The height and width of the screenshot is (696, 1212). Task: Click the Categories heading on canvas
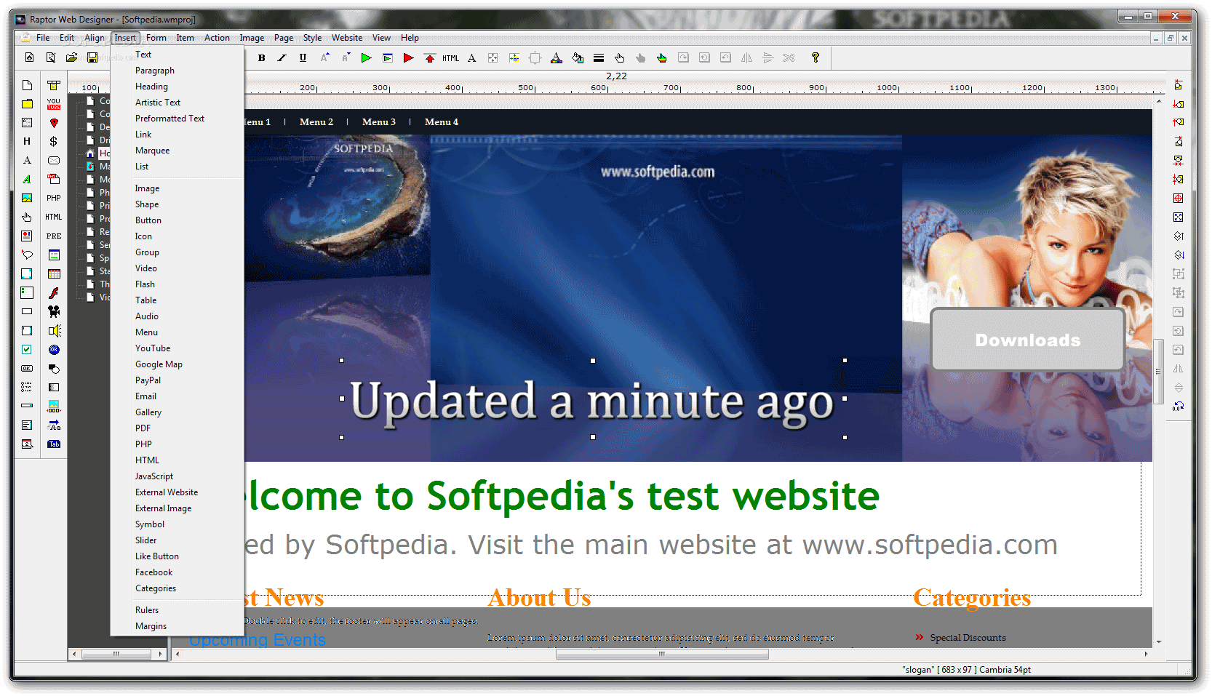pyautogui.click(x=972, y=598)
